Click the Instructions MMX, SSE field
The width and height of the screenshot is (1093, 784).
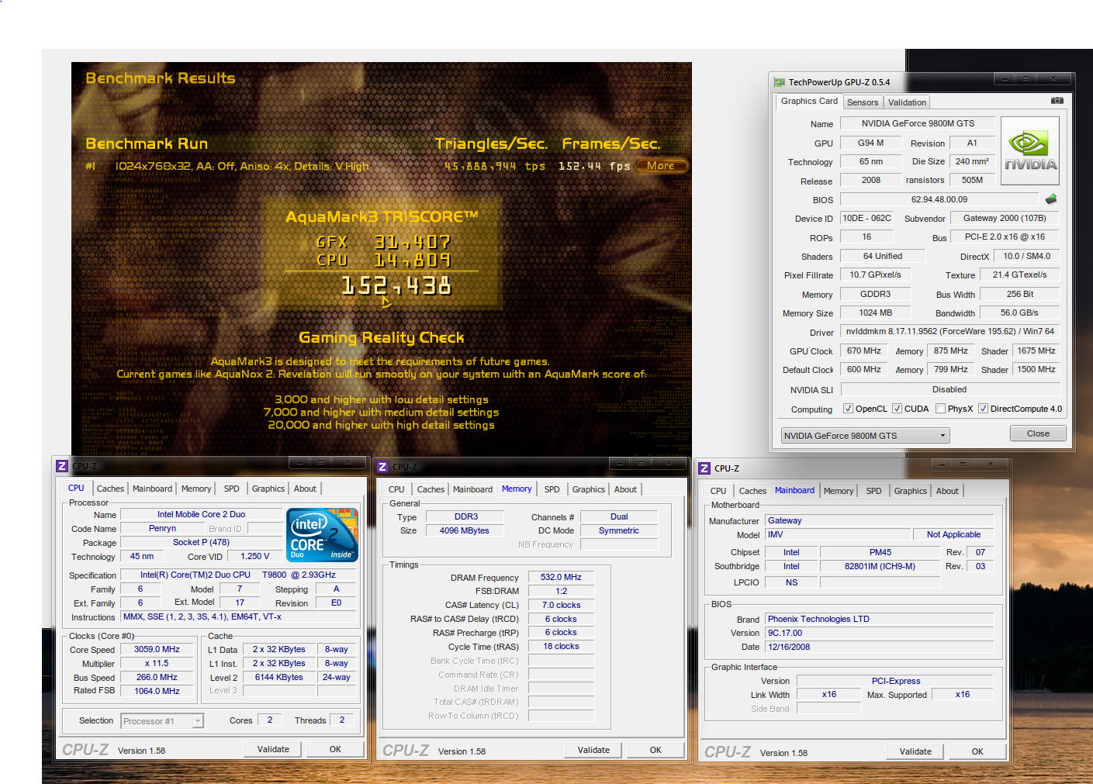[x=239, y=616]
